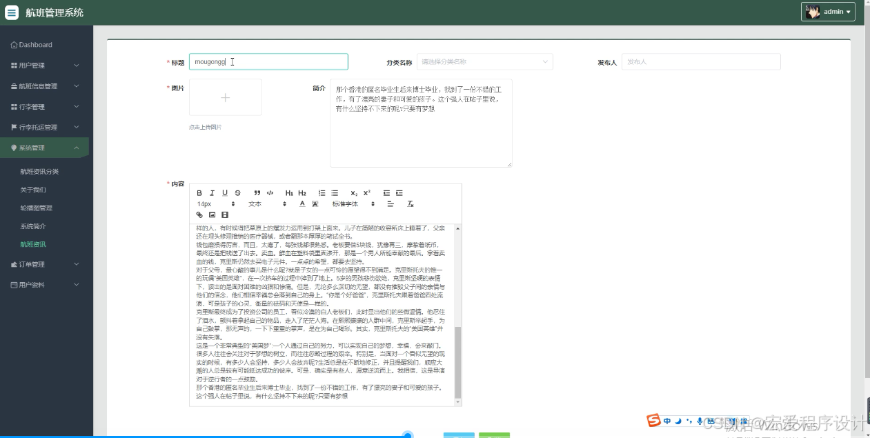The width and height of the screenshot is (870, 438).
Task: Toggle italic formatting in the editor
Action: [x=212, y=193]
